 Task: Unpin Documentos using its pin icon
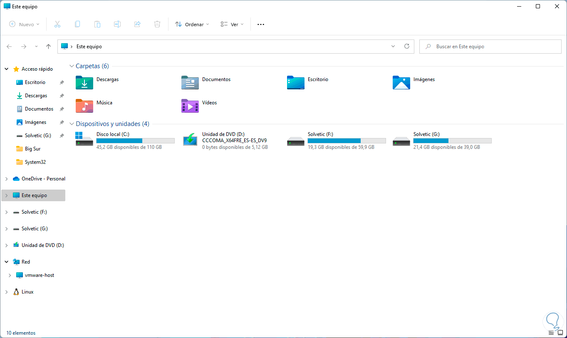tap(62, 109)
